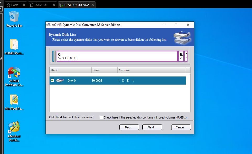Select the E: partition block
This screenshot has width=252, height=154.
(x=181, y=56)
